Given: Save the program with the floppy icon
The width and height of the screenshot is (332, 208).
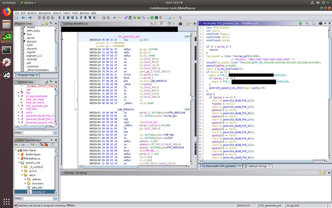Looking at the screenshot, I should coord(16,17).
